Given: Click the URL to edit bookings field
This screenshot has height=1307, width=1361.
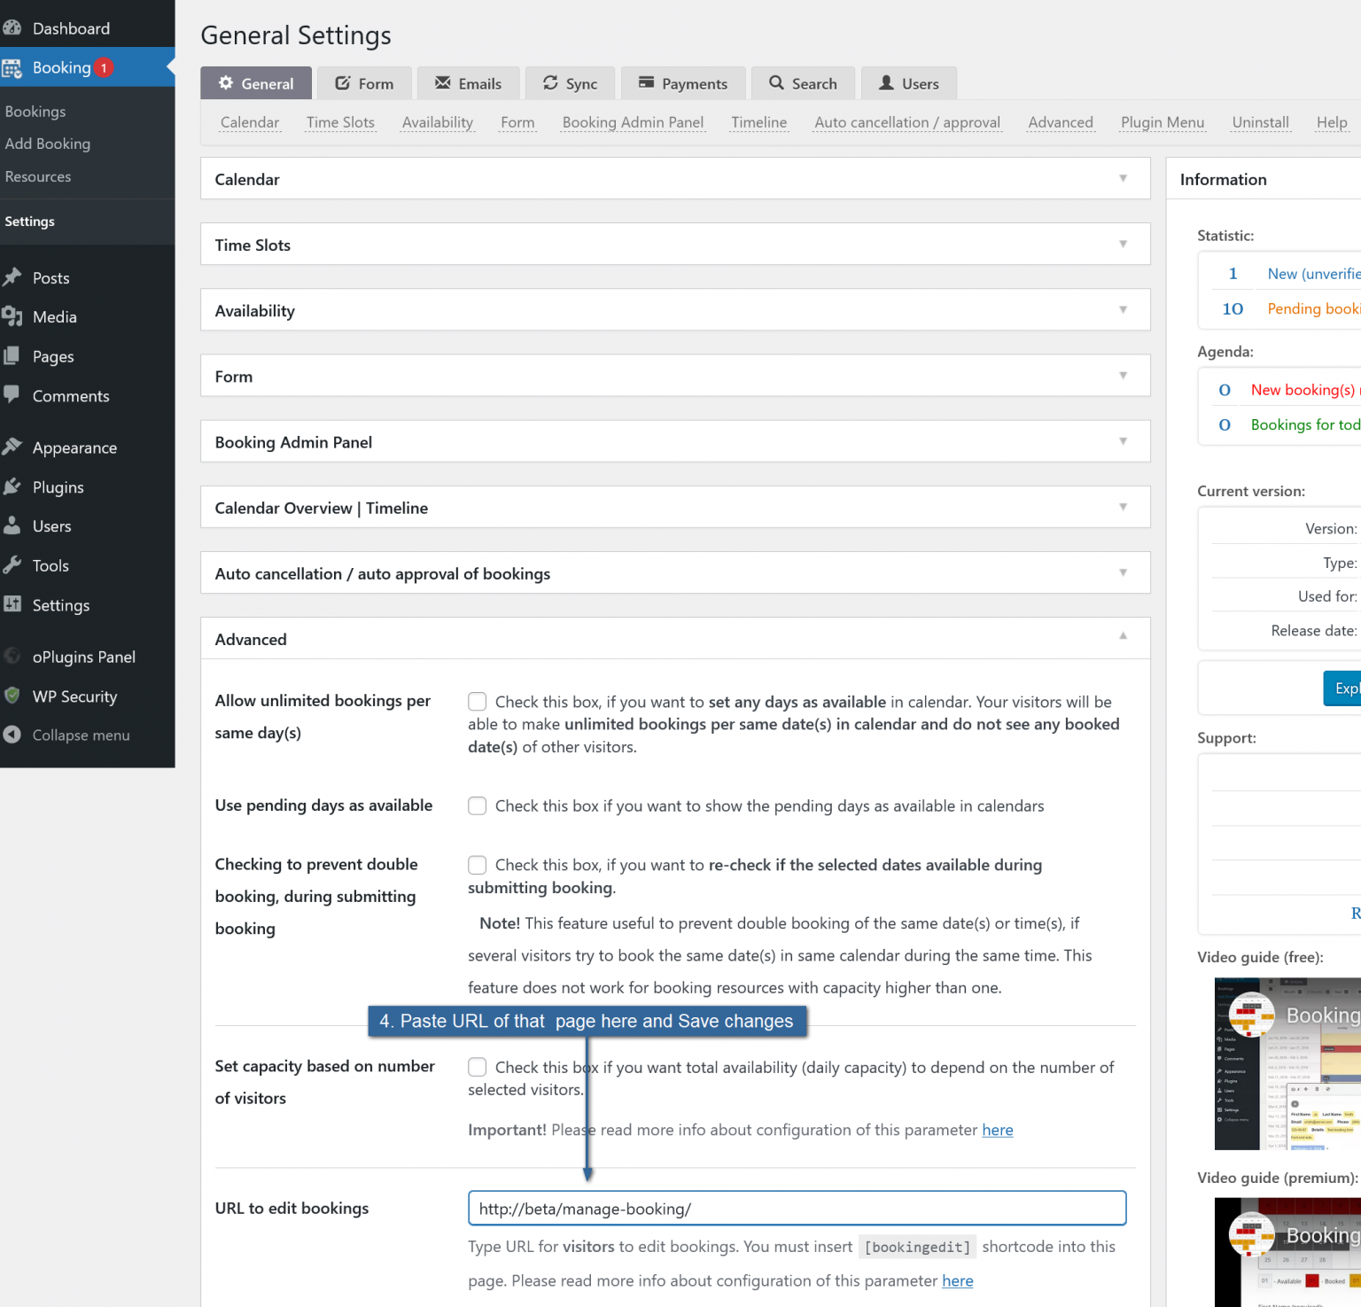Looking at the screenshot, I should click(797, 1209).
